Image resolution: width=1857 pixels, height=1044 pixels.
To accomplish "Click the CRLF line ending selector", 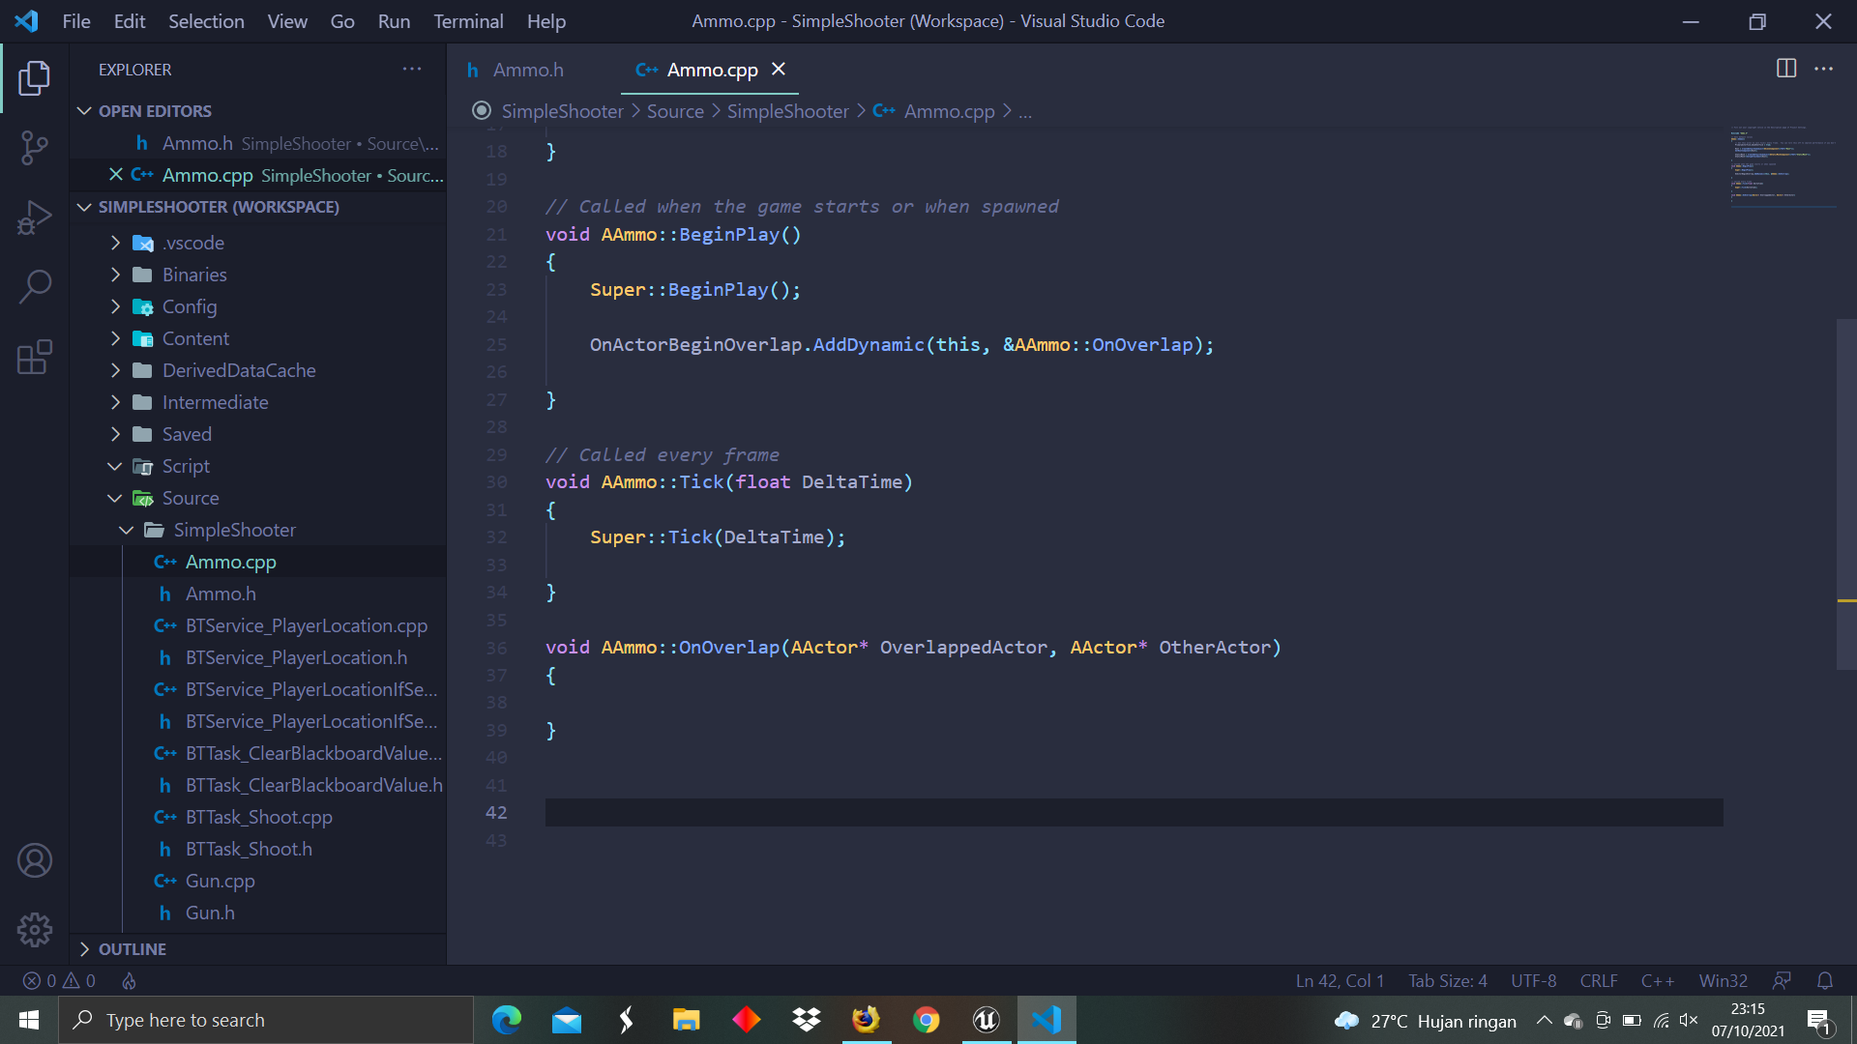I will click(1598, 980).
